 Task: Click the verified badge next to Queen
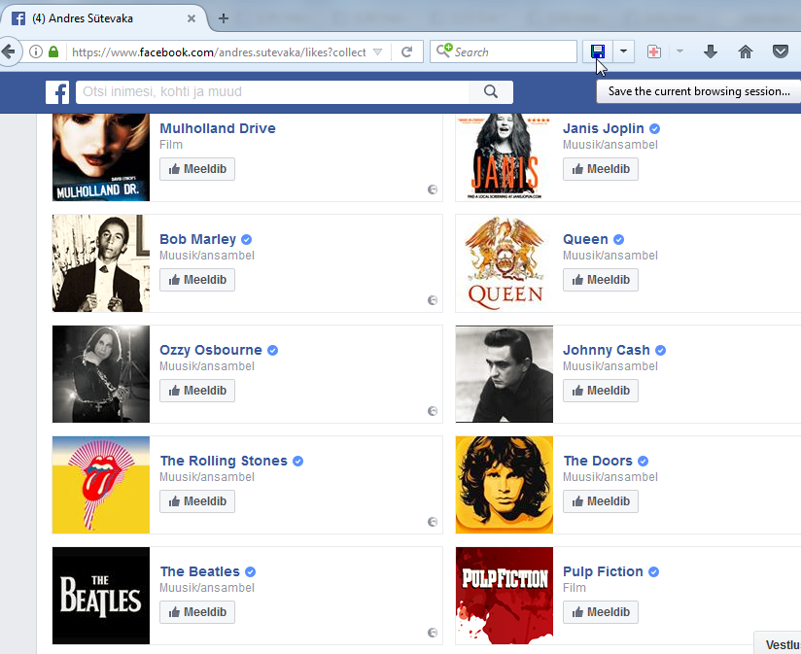click(618, 239)
